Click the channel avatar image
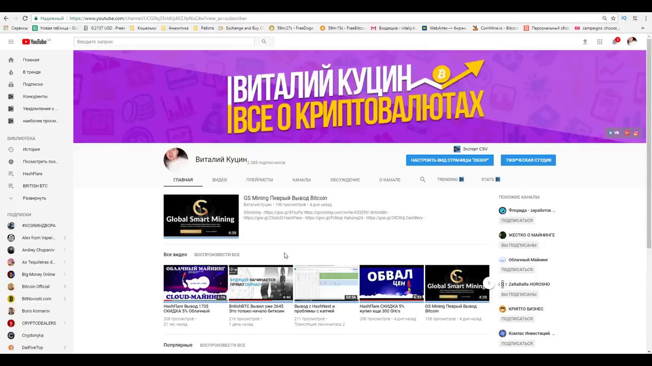 click(176, 160)
